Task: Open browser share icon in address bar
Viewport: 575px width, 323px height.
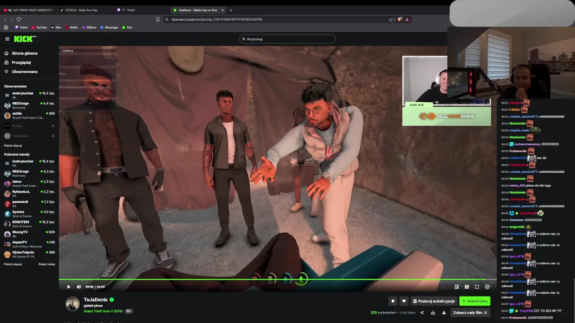Action: 391,19
